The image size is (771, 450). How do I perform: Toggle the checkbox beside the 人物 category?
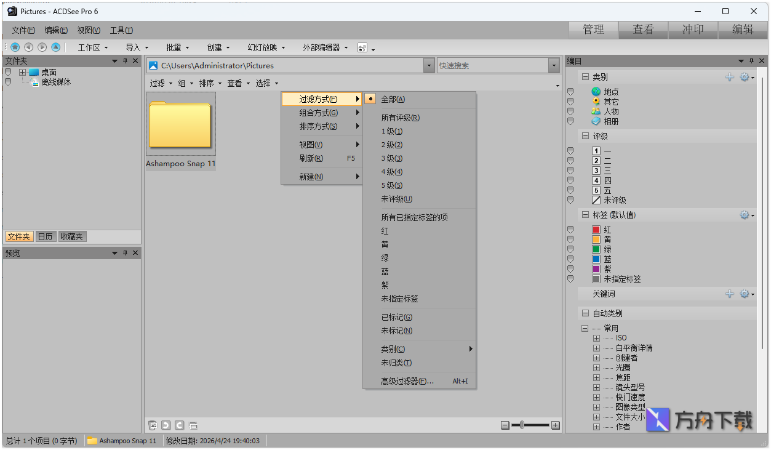click(570, 111)
